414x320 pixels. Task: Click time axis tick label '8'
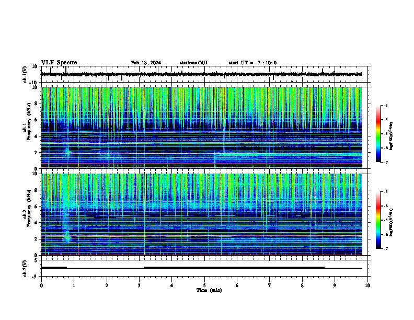point(302,285)
